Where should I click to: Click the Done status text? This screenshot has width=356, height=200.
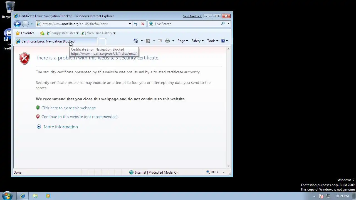point(18,172)
